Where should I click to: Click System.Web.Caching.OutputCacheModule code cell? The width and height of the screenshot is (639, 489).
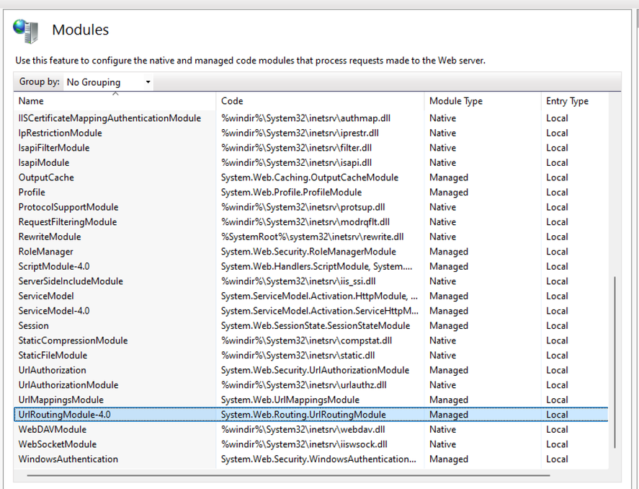pyautogui.click(x=310, y=177)
